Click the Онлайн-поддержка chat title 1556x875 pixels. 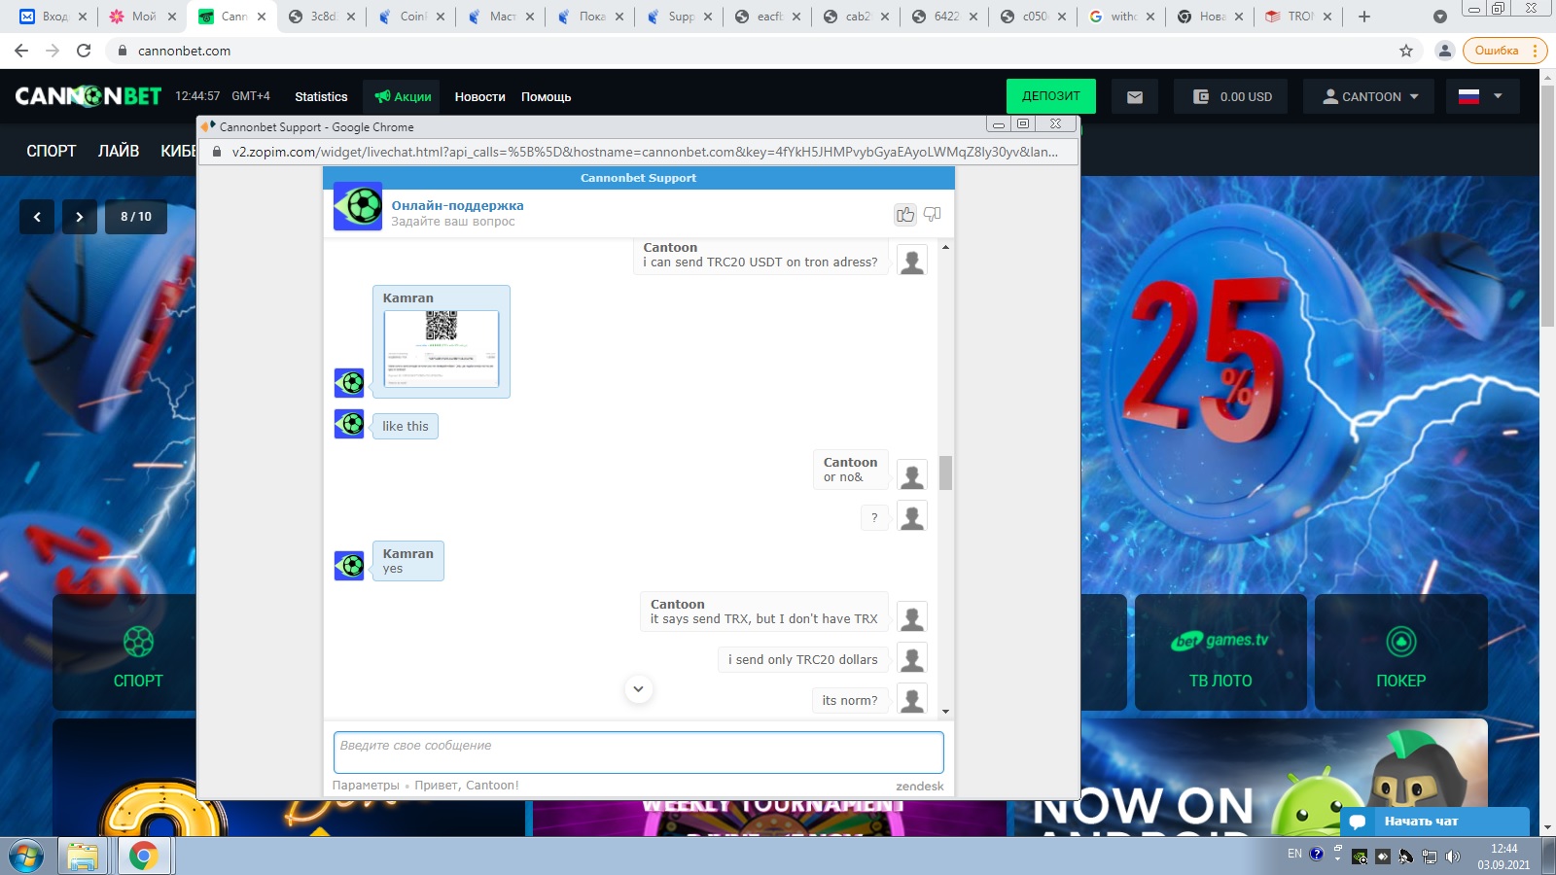pyautogui.click(x=457, y=205)
